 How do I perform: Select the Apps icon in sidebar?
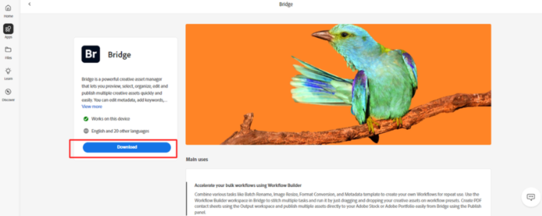click(x=8, y=29)
